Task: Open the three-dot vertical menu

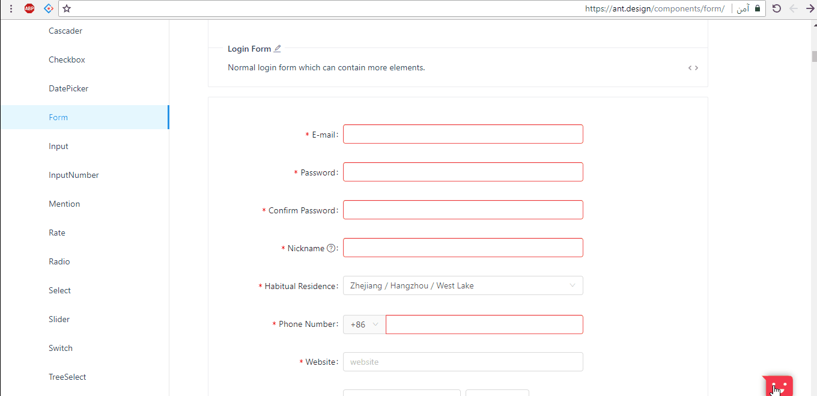Action: 11,8
